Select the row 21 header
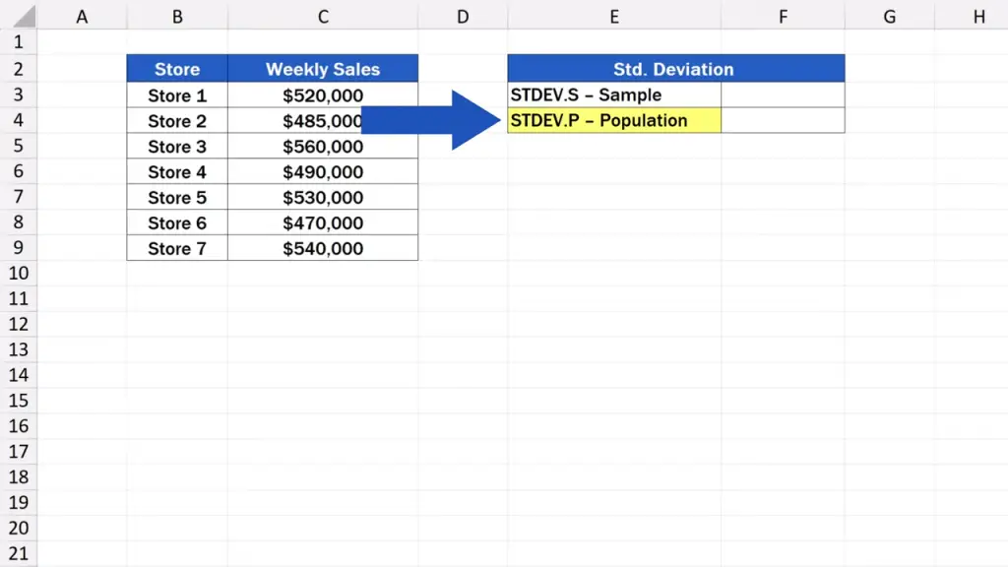Viewport: 1008px width, 567px height. click(18, 553)
